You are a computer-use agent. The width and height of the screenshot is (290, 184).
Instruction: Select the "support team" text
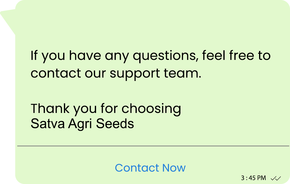point(155,74)
